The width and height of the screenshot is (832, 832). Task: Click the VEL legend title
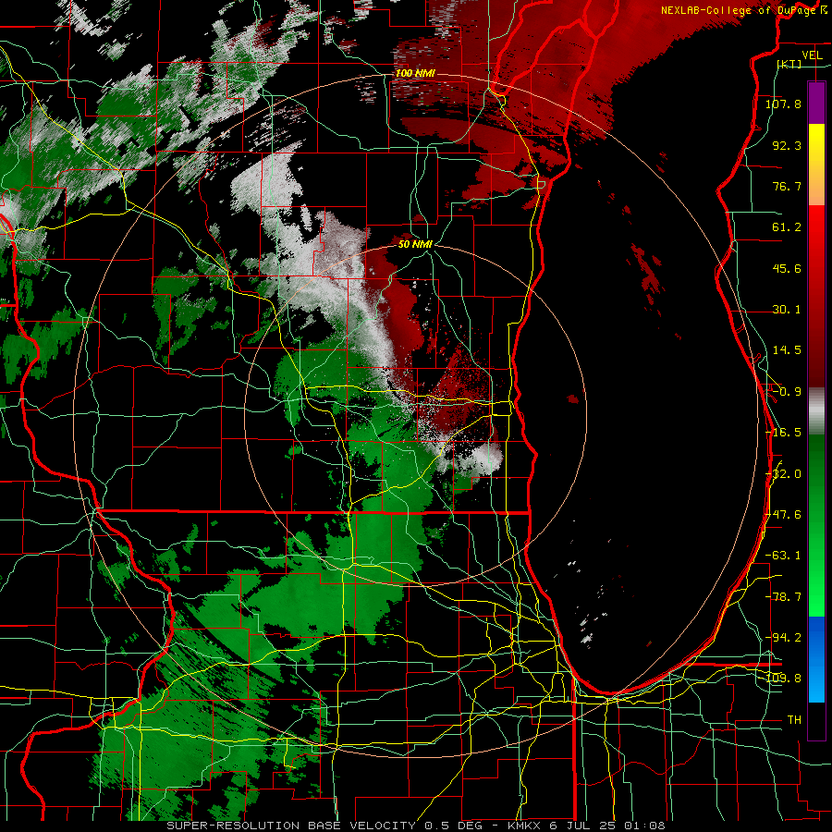812,55
